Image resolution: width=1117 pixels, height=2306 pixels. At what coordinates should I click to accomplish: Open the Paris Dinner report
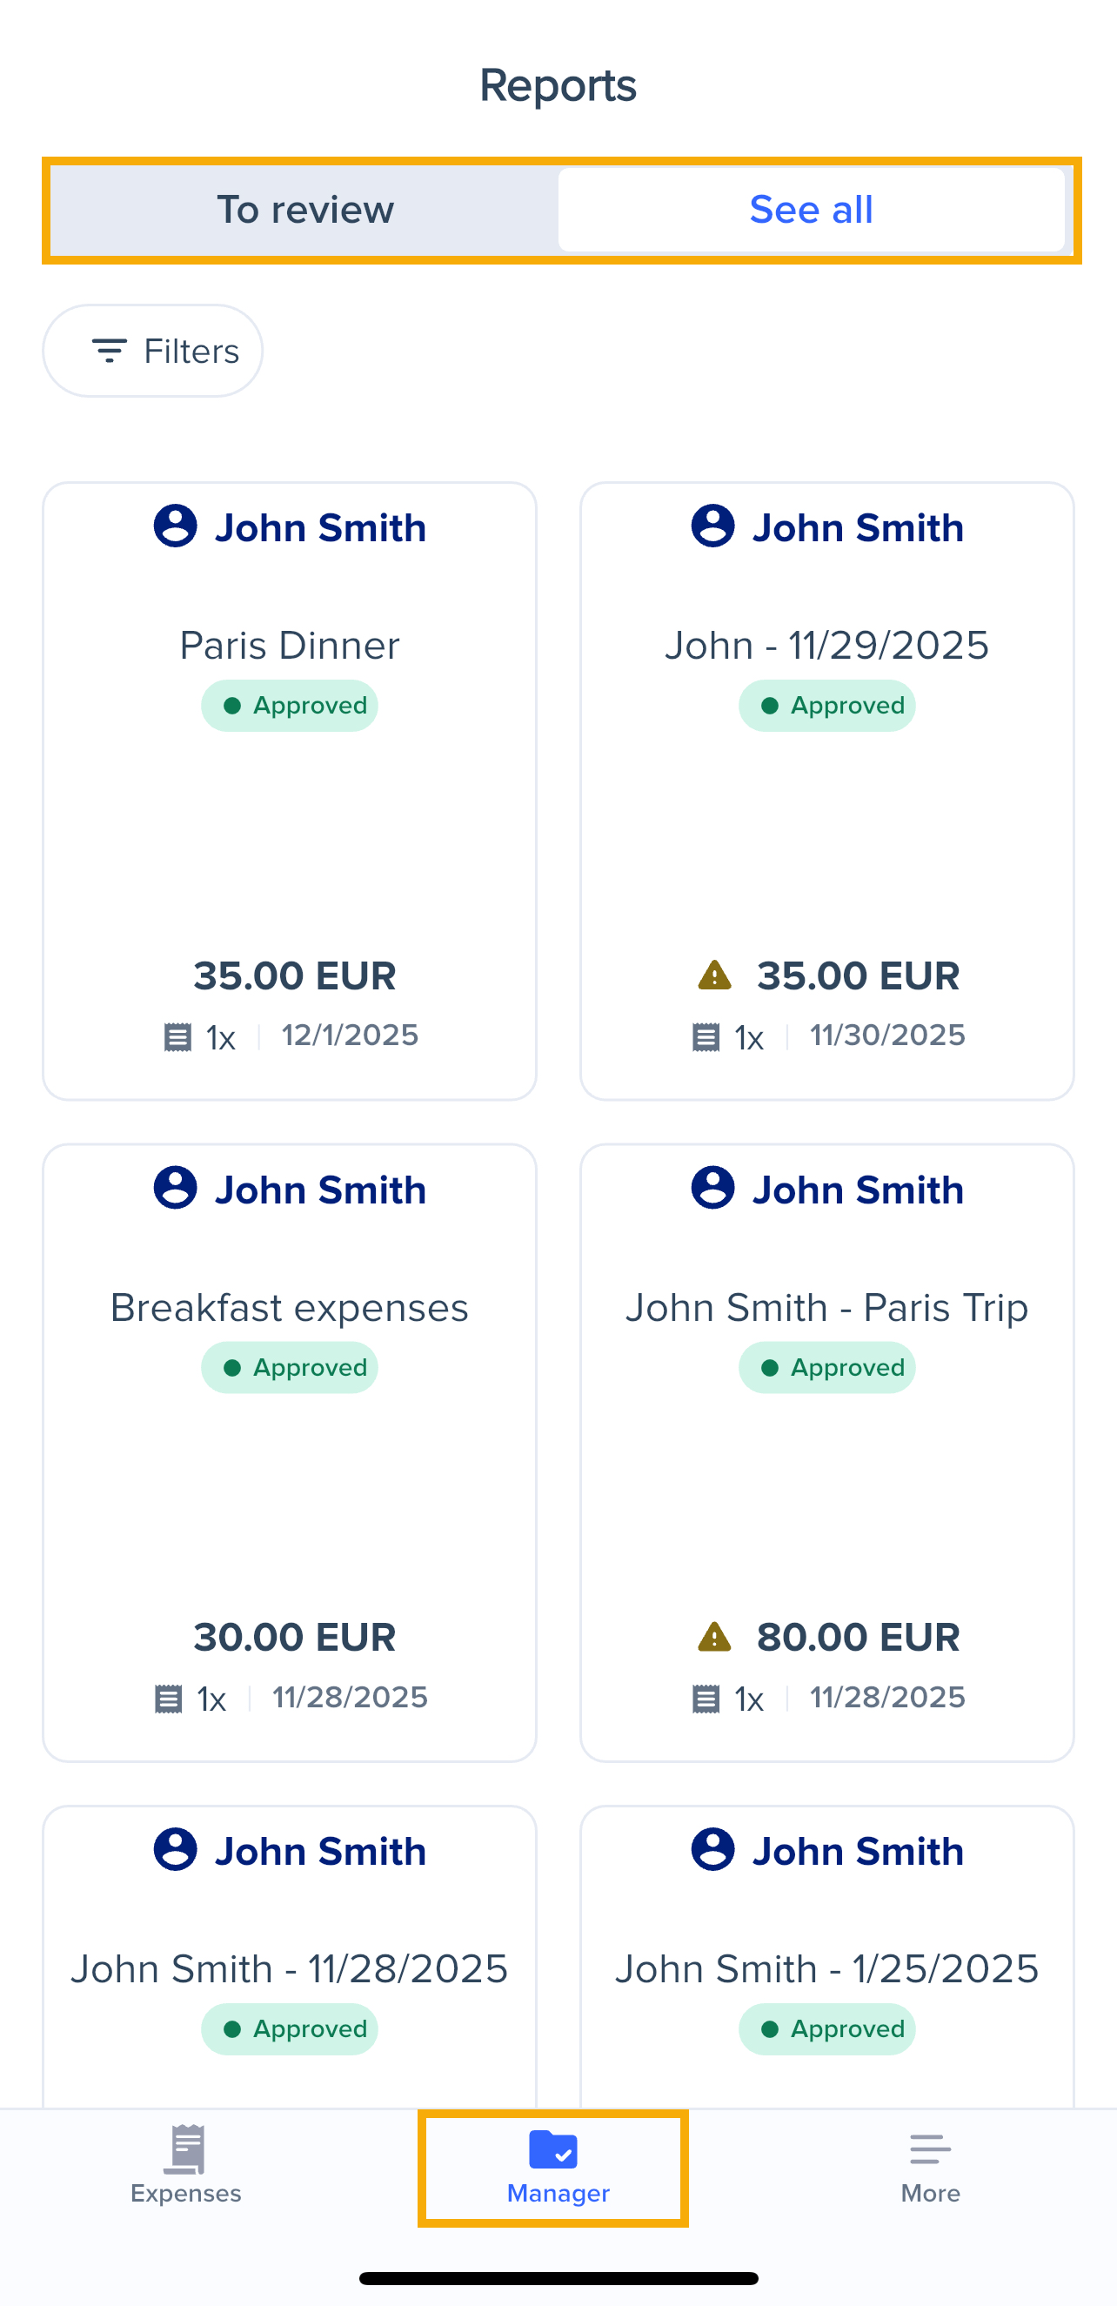[289, 646]
